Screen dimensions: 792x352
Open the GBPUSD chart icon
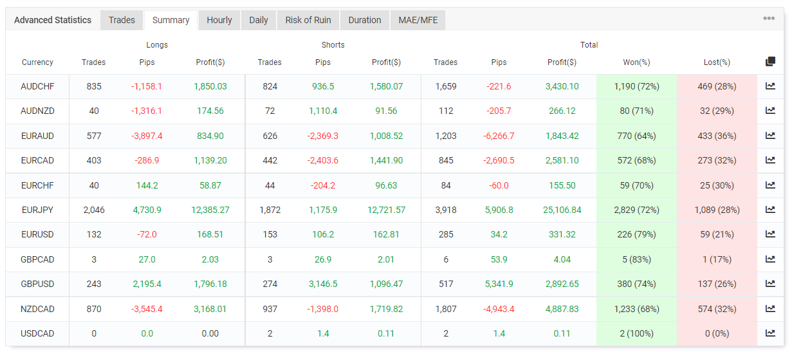point(770,284)
